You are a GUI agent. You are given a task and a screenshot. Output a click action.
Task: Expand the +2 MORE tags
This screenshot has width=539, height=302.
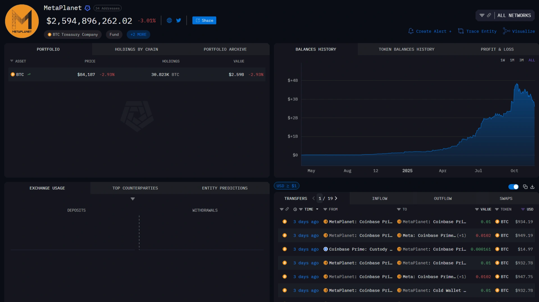(x=138, y=34)
